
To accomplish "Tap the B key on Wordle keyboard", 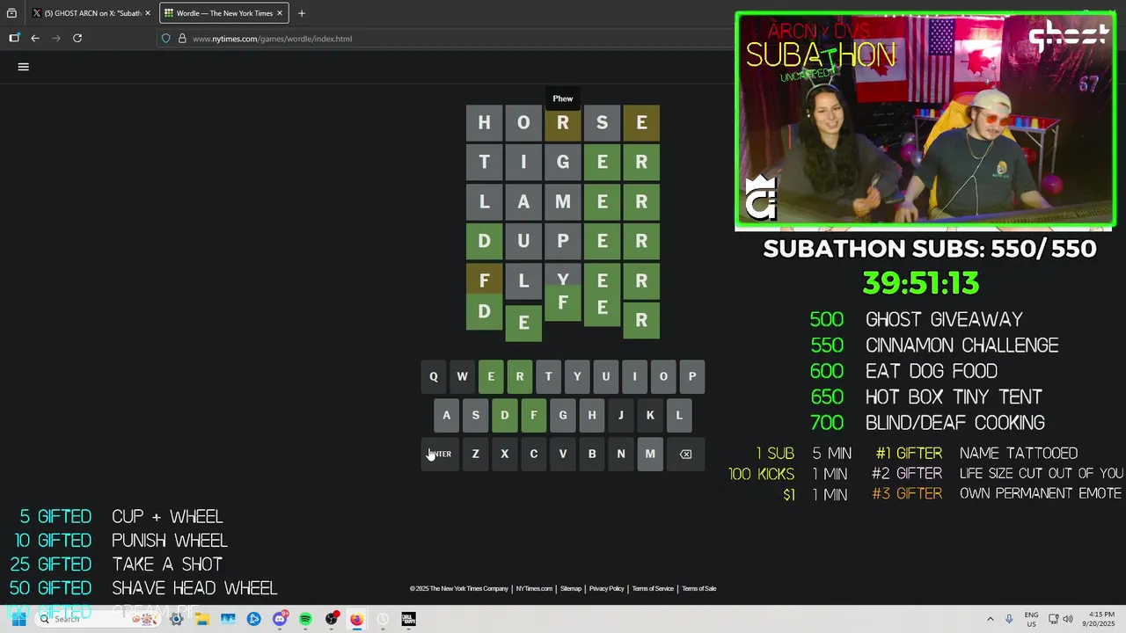I will point(592,454).
